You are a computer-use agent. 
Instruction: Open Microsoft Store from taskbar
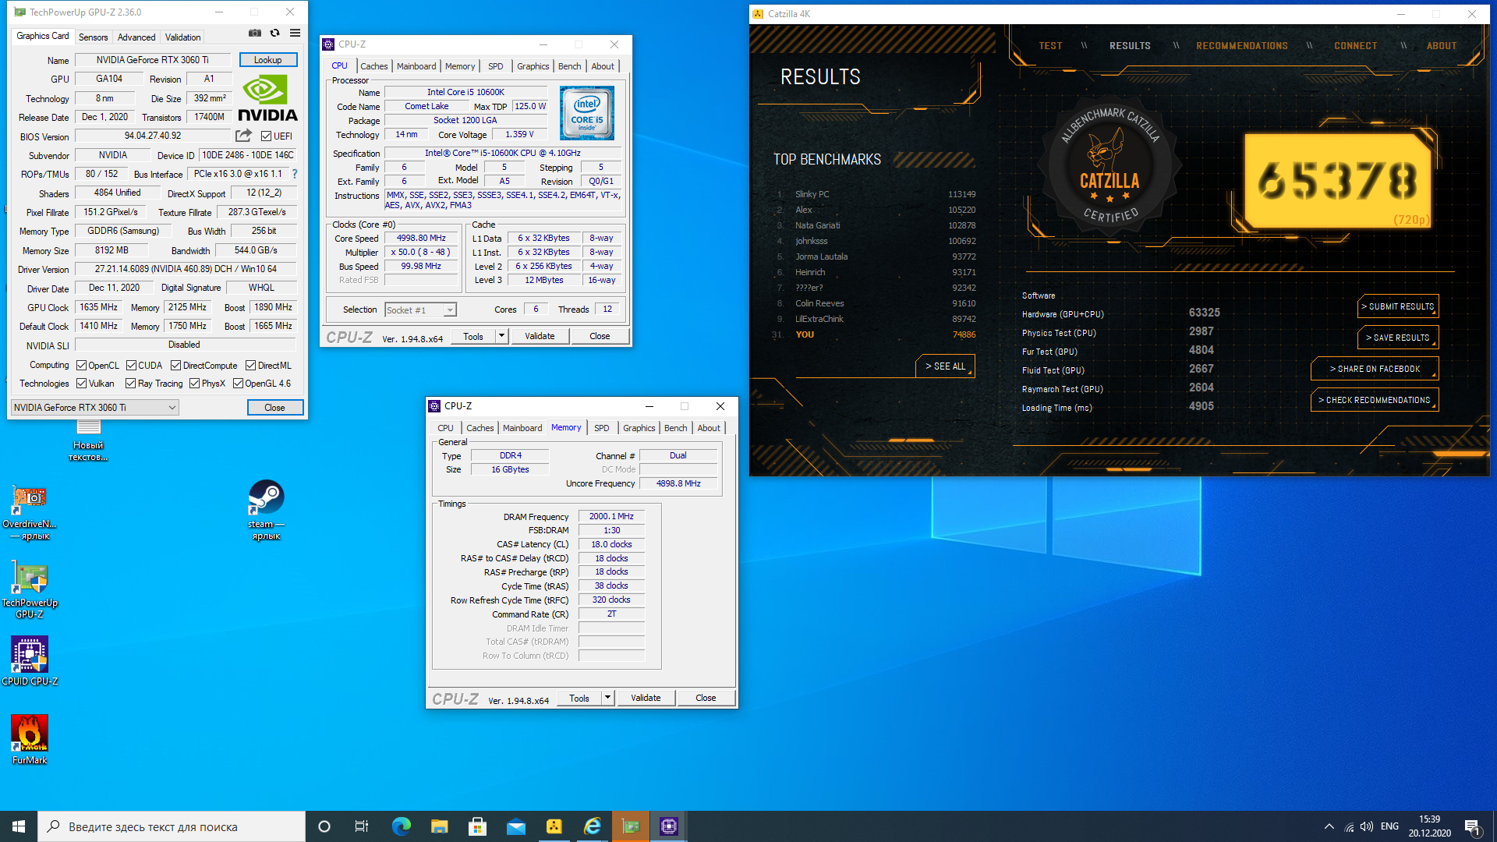477,826
